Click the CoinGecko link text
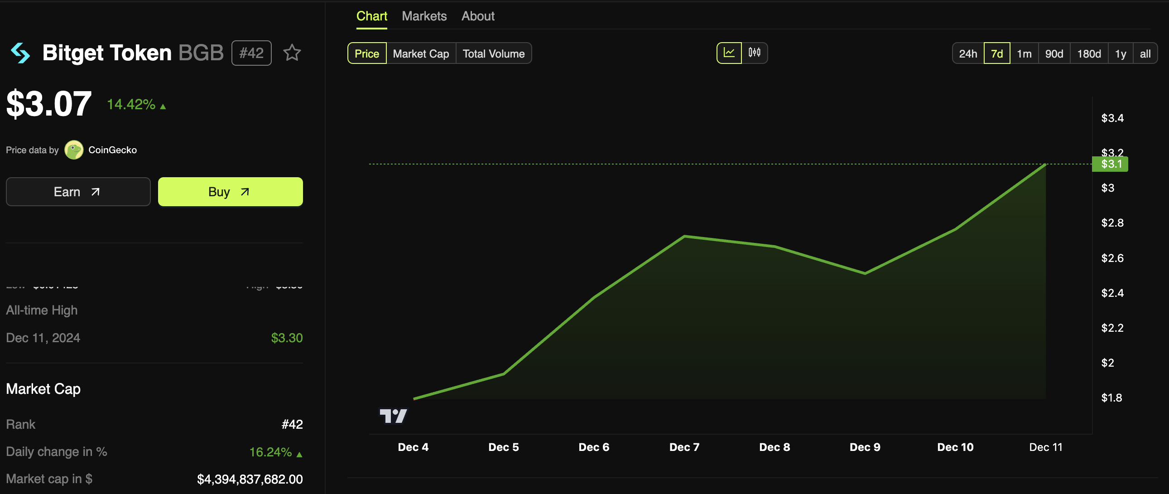This screenshot has height=494, width=1169. (112, 150)
